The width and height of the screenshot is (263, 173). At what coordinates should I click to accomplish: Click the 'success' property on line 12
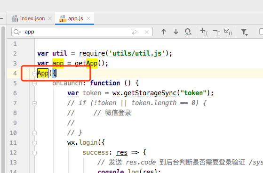96,153
